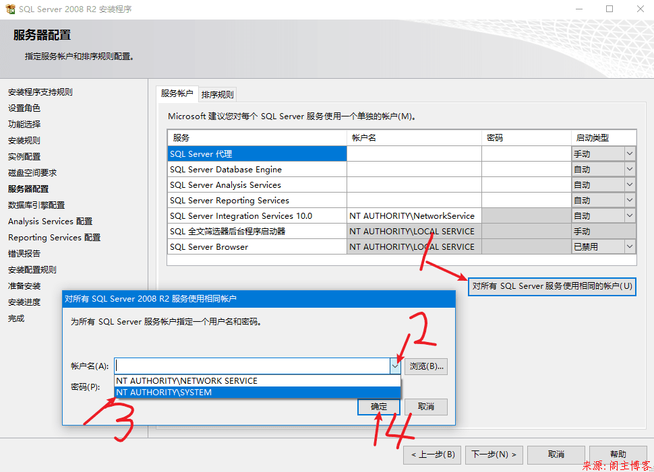Screen dimensions: 654x472
Task: Click password cell for Analysis Services
Action: [x=527, y=184]
